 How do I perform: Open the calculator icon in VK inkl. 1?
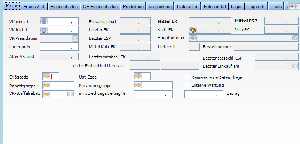[x=44, y=30]
